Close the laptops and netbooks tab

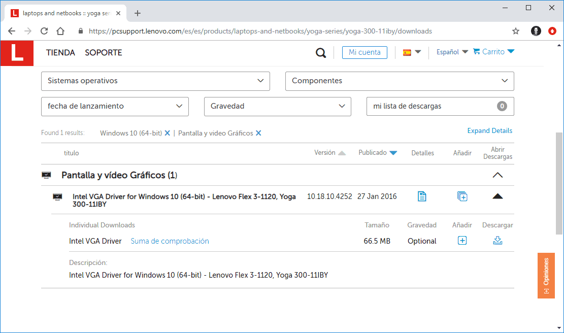point(118,13)
